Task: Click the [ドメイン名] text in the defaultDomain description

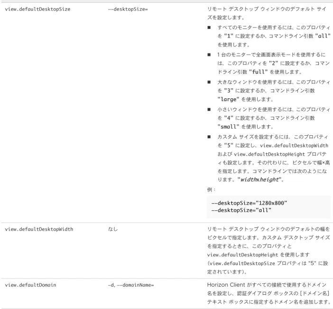Action: (314, 293)
